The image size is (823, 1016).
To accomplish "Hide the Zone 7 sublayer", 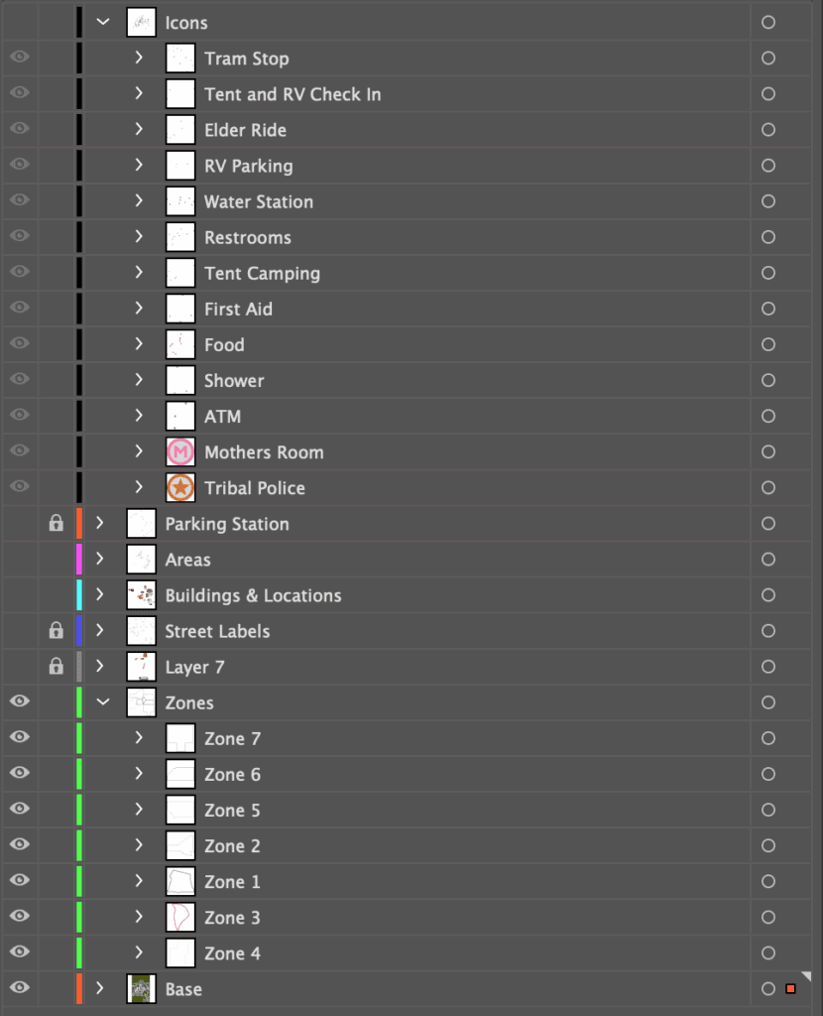I will [20, 738].
